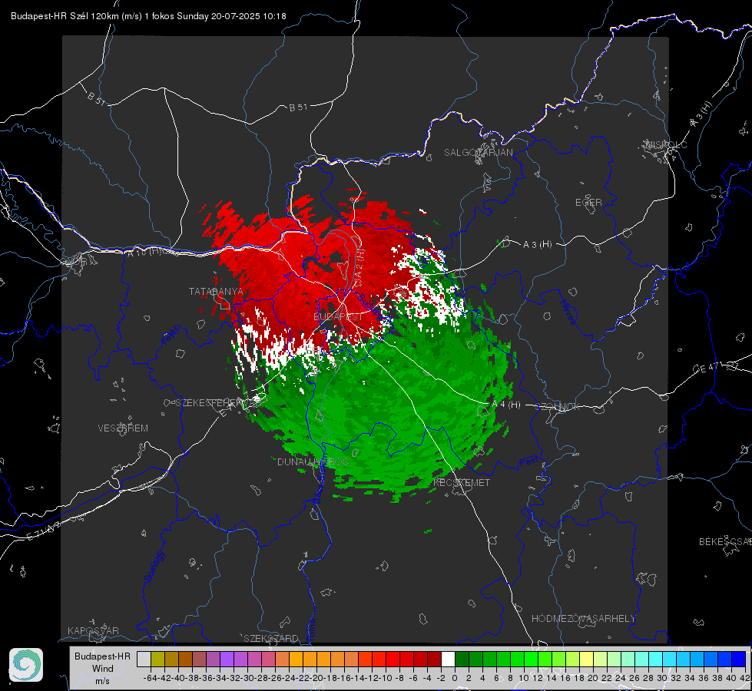Click the 'Somogy' county label
This screenshot has height=691, width=752.
(154, 567)
